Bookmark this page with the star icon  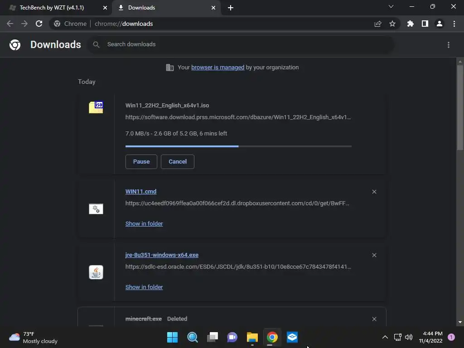(392, 24)
